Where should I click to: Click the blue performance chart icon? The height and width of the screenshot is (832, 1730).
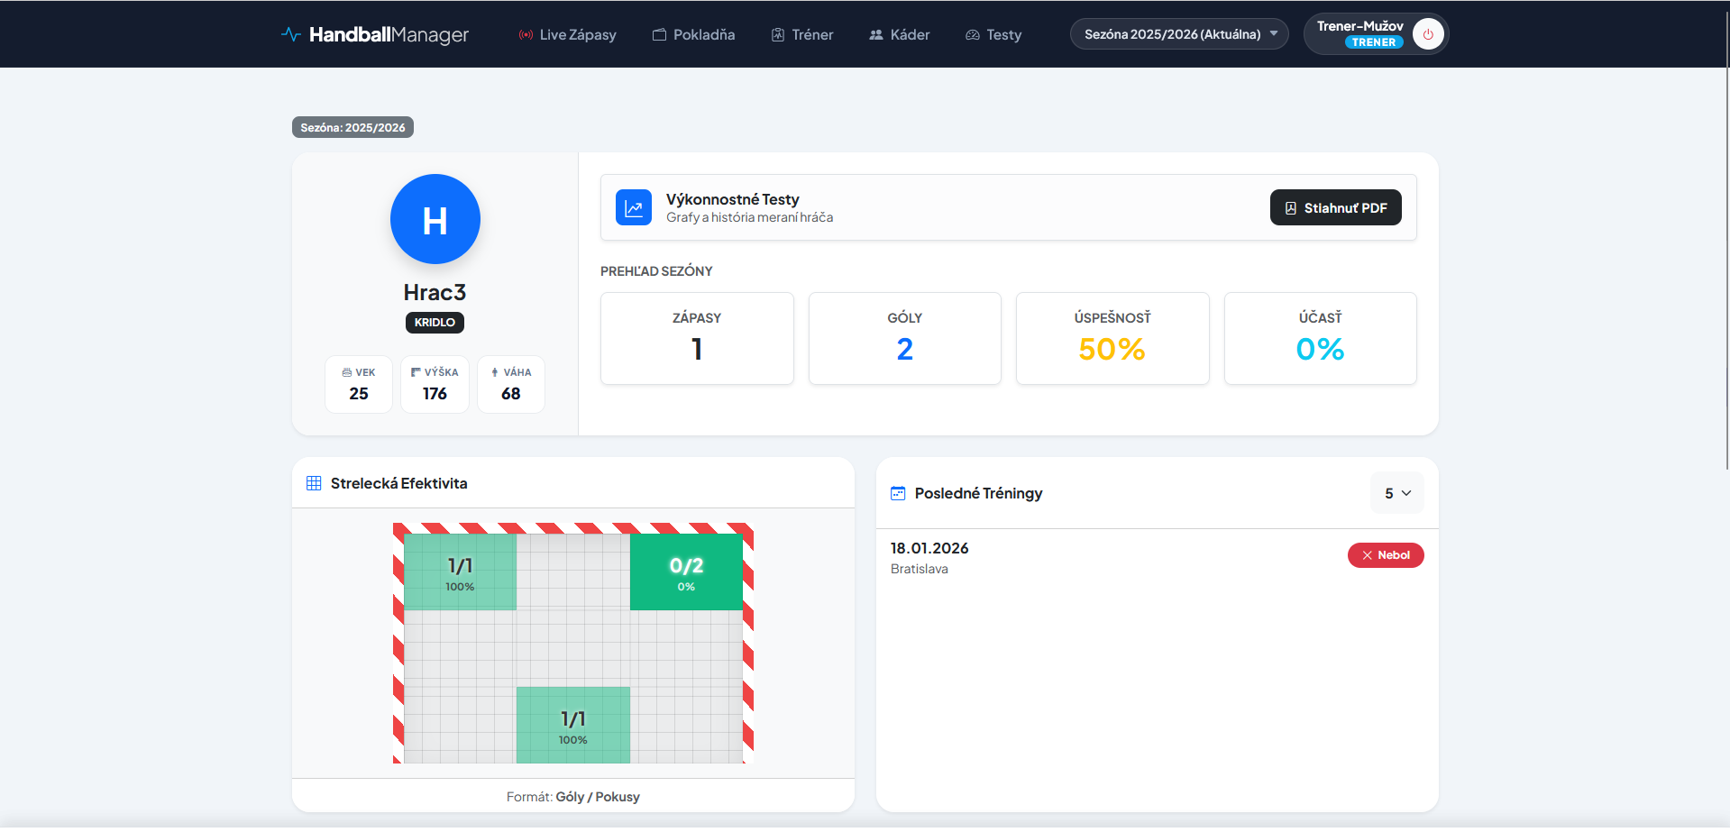click(634, 207)
